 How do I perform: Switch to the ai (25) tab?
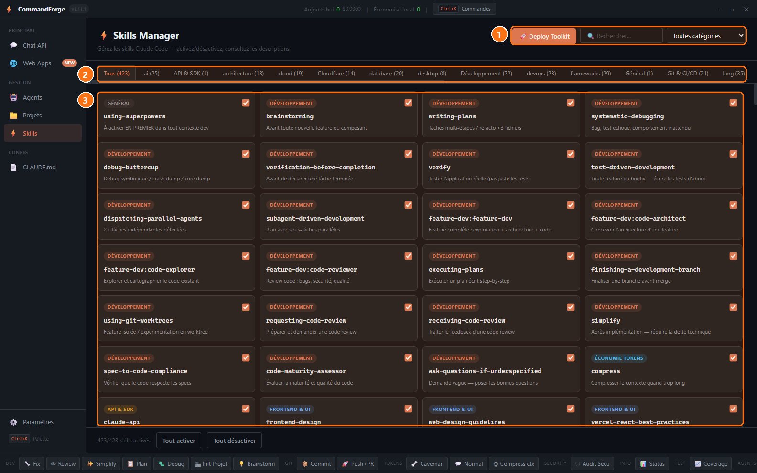point(151,74)
